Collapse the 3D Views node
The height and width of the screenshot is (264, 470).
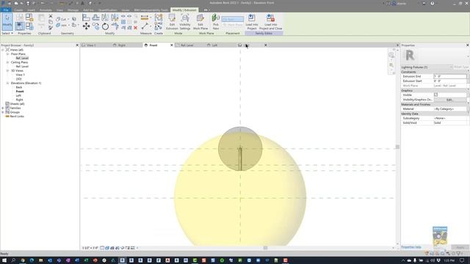[7, 70]
